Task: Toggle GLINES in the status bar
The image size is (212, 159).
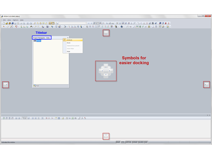Action: point(141,142)
